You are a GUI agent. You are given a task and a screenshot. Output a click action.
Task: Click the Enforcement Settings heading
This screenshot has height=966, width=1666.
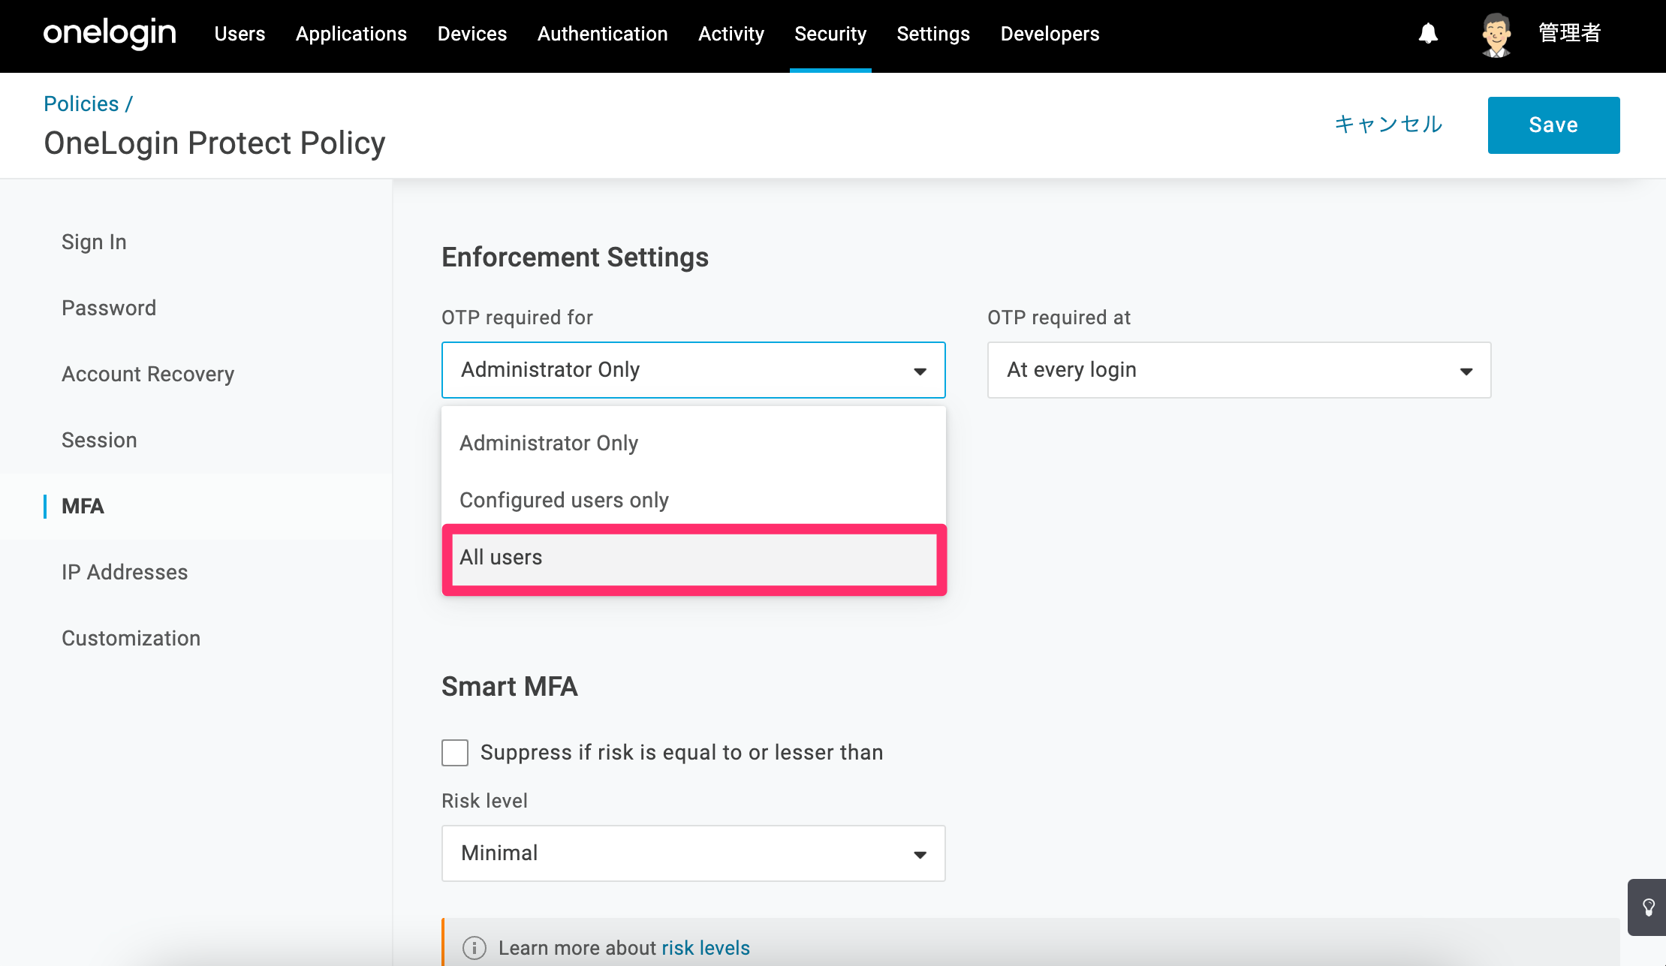tap(575, 257)
